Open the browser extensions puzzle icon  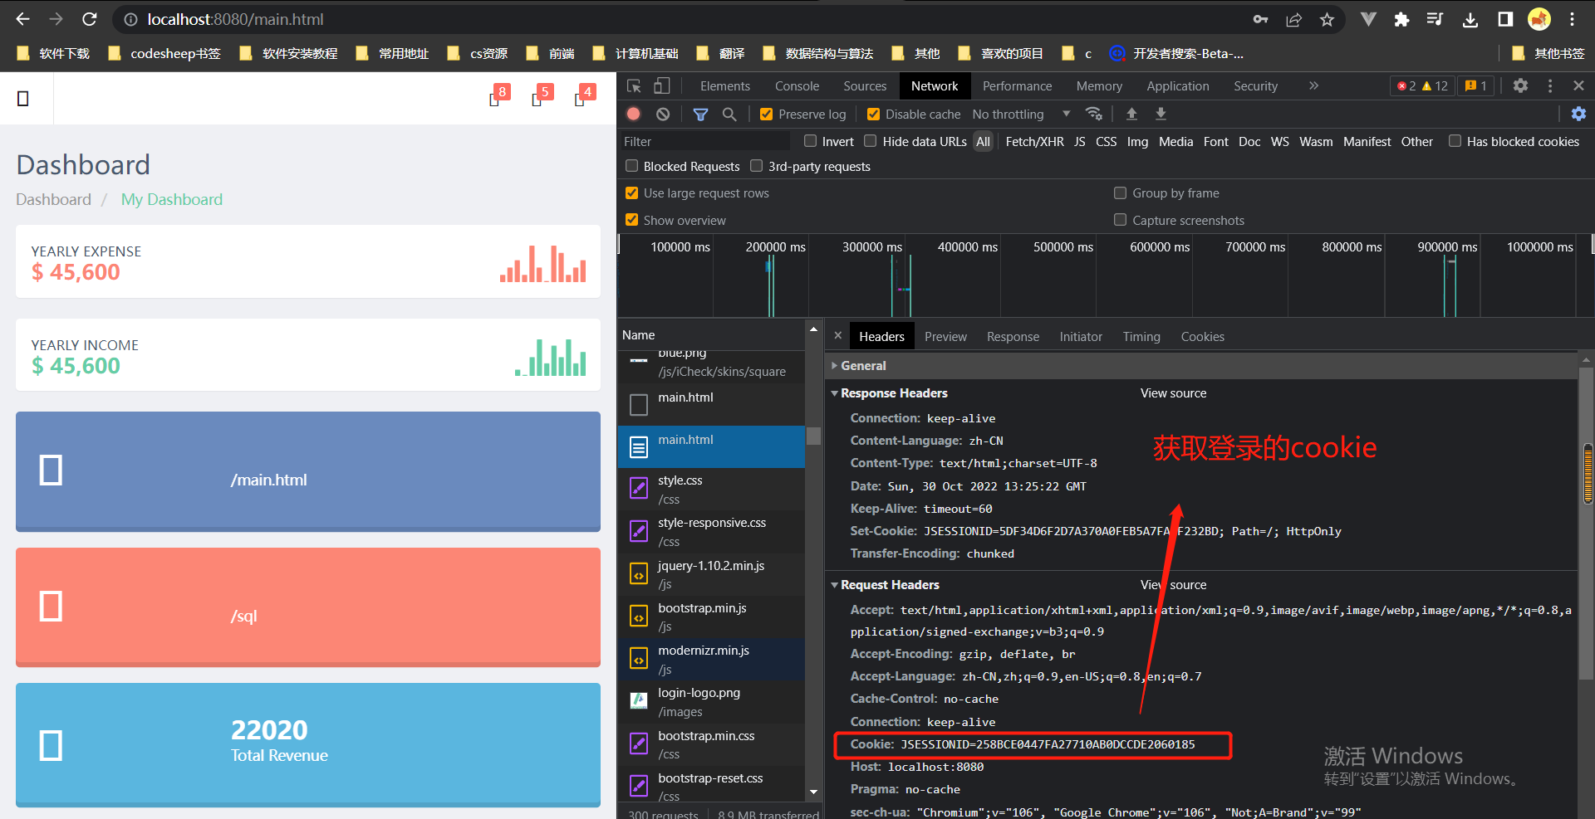pos(1401,19)
